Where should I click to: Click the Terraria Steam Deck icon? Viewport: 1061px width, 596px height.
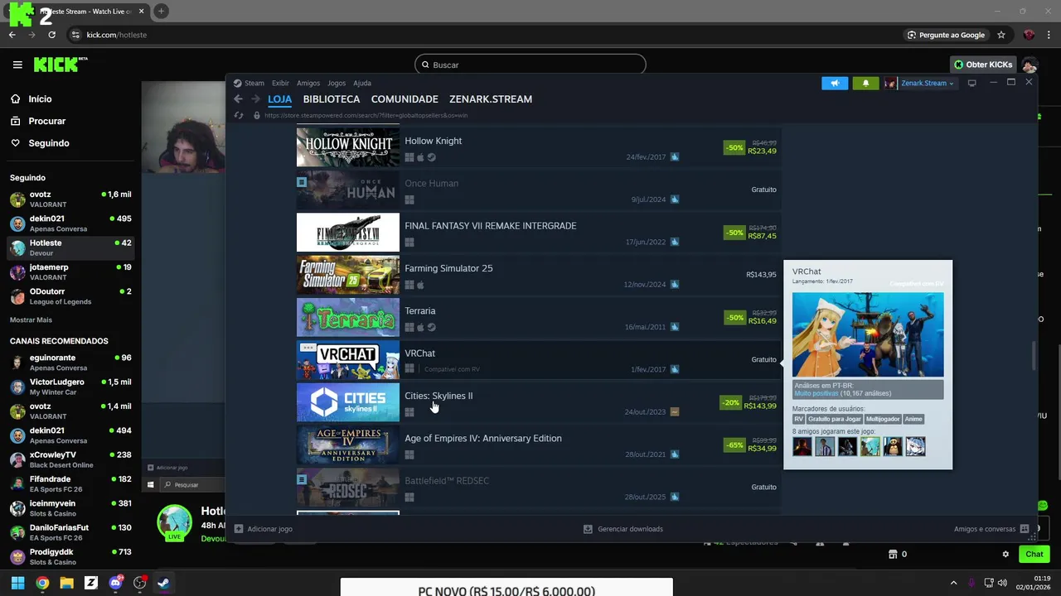click(431, 327)
